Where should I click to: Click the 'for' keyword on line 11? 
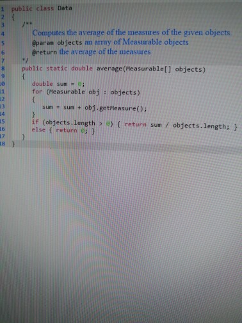(x=37, y=92)
